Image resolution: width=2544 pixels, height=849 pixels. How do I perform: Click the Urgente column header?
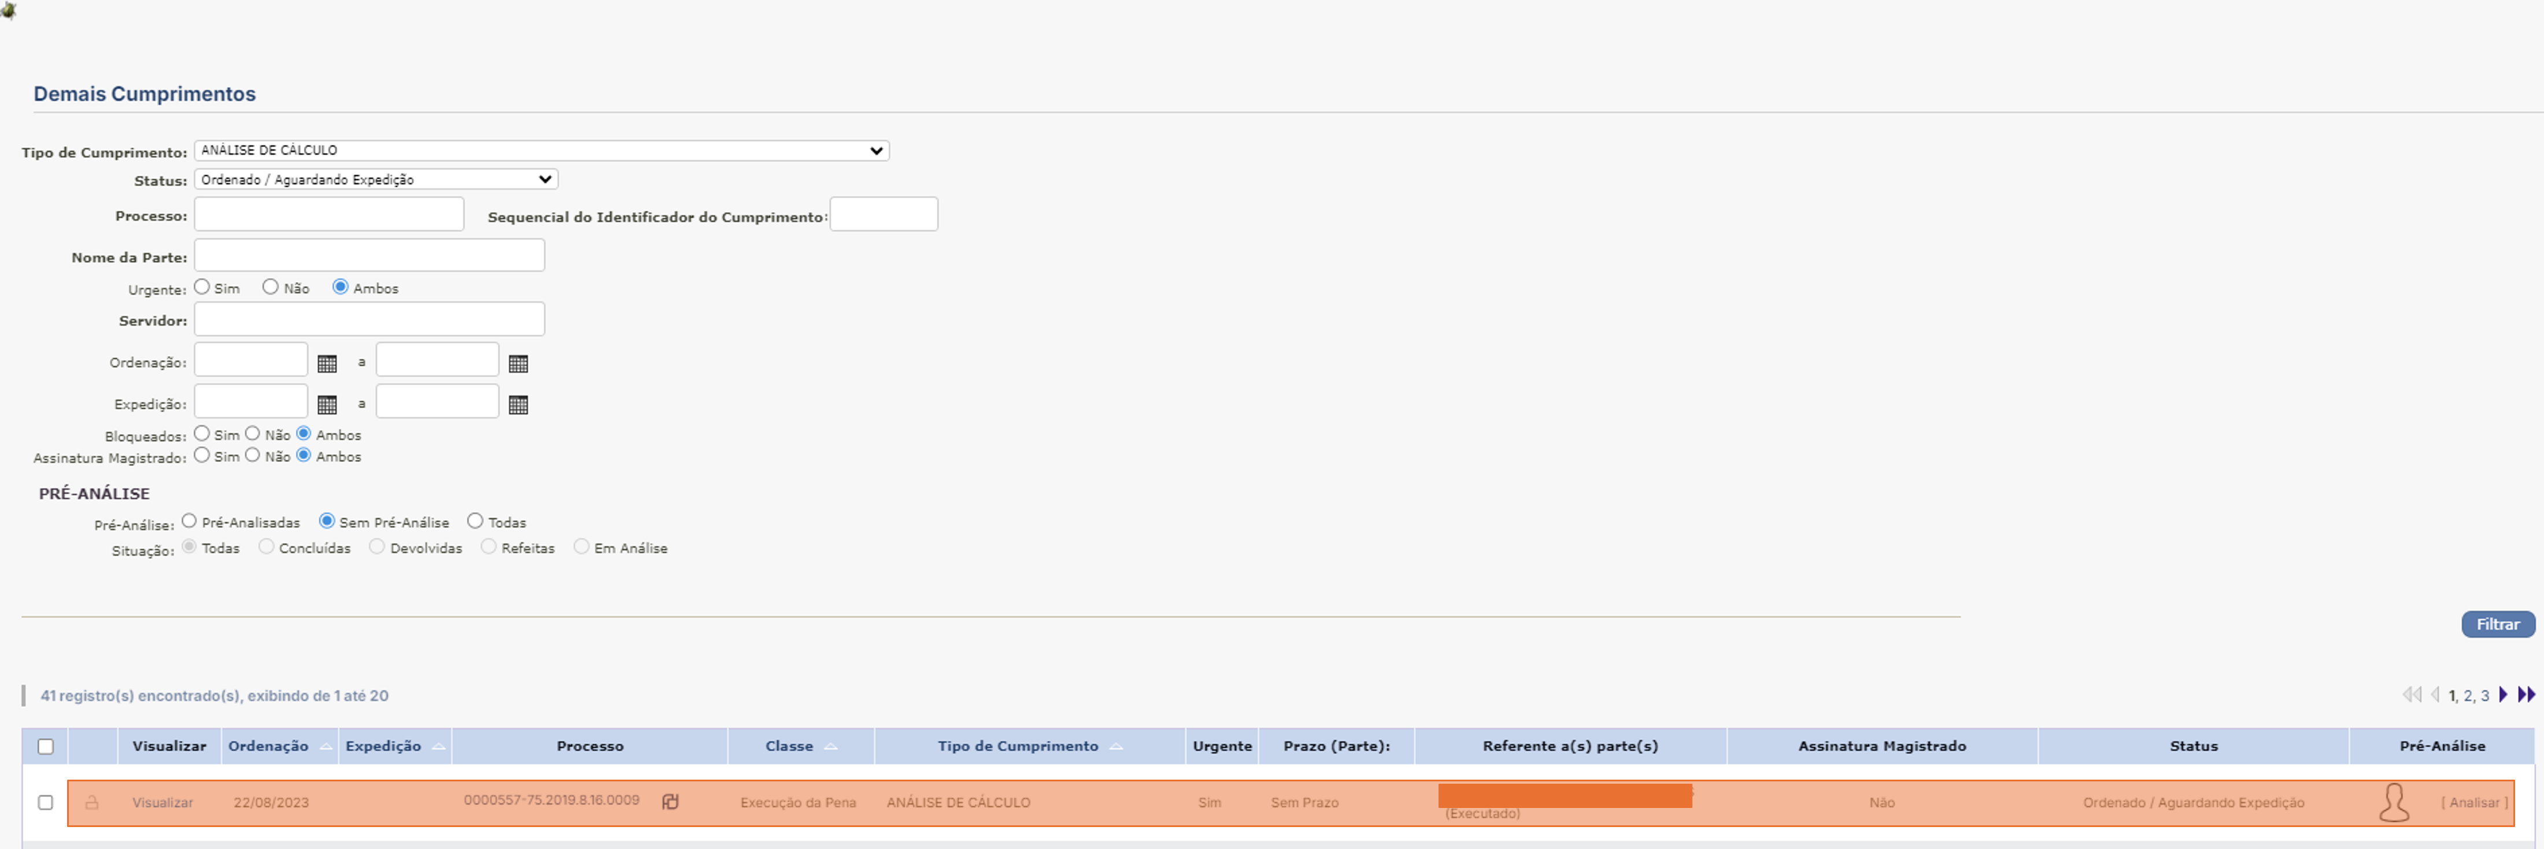[1222, 746]
